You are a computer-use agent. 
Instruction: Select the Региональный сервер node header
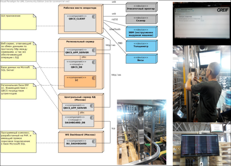(x=79, y=39)
